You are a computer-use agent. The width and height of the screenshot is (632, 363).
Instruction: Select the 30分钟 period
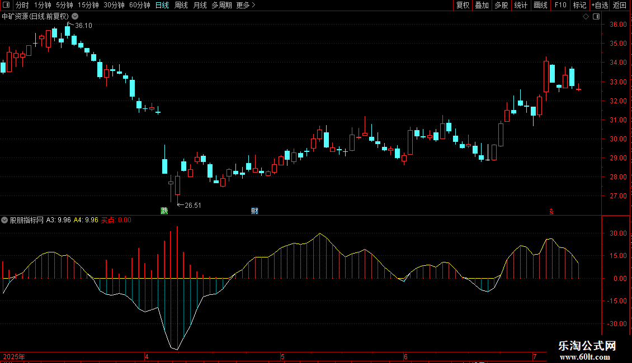114,5
